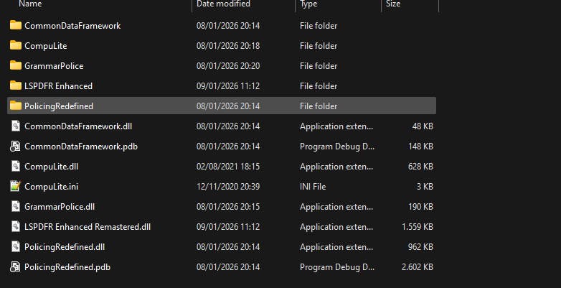
Task: Select the PolicingRedefined.dll file name
Action: click(65, 247)
